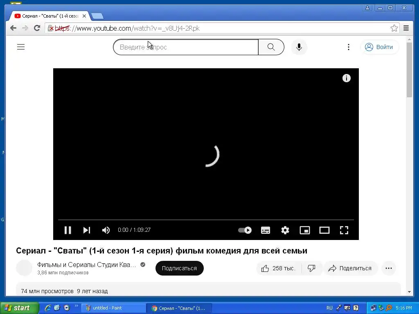419x314 pixels.
Task: Open more actions ellipsis below video
Action: (x=389, y=268)
